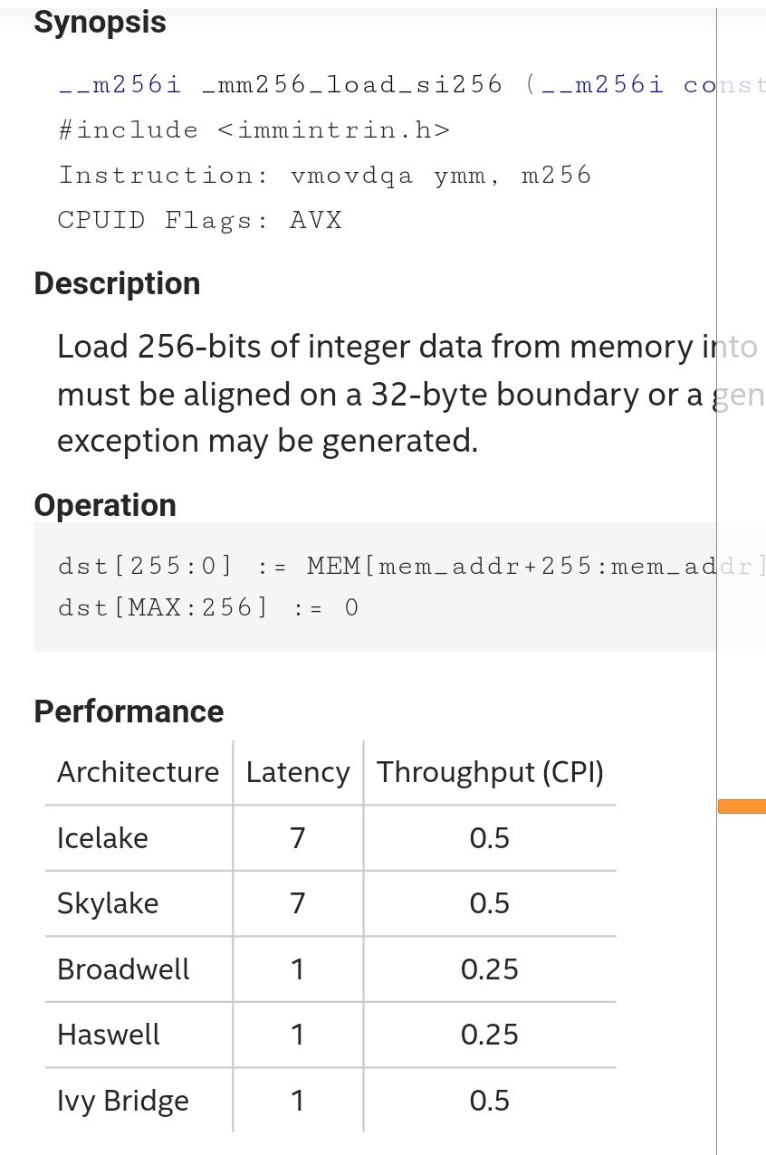766x1155 pixels.
Task: Click the CPUID Flags AVX line
Action: coord(200,220)
